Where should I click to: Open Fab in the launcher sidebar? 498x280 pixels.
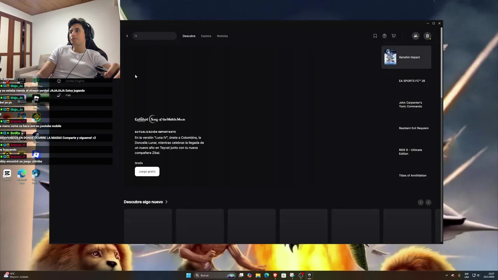[65, 95]
